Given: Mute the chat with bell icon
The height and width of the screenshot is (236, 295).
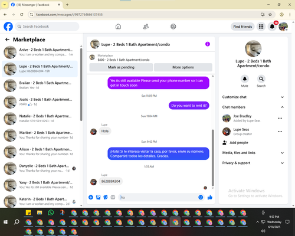Looking at the screenshot, I should pyautogui.click(x=245, y=79).
